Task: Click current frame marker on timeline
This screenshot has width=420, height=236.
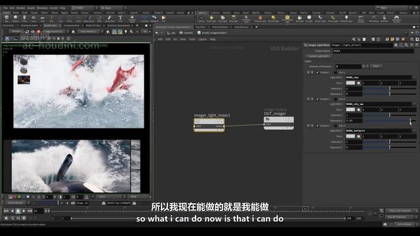Action: (305, 208)
